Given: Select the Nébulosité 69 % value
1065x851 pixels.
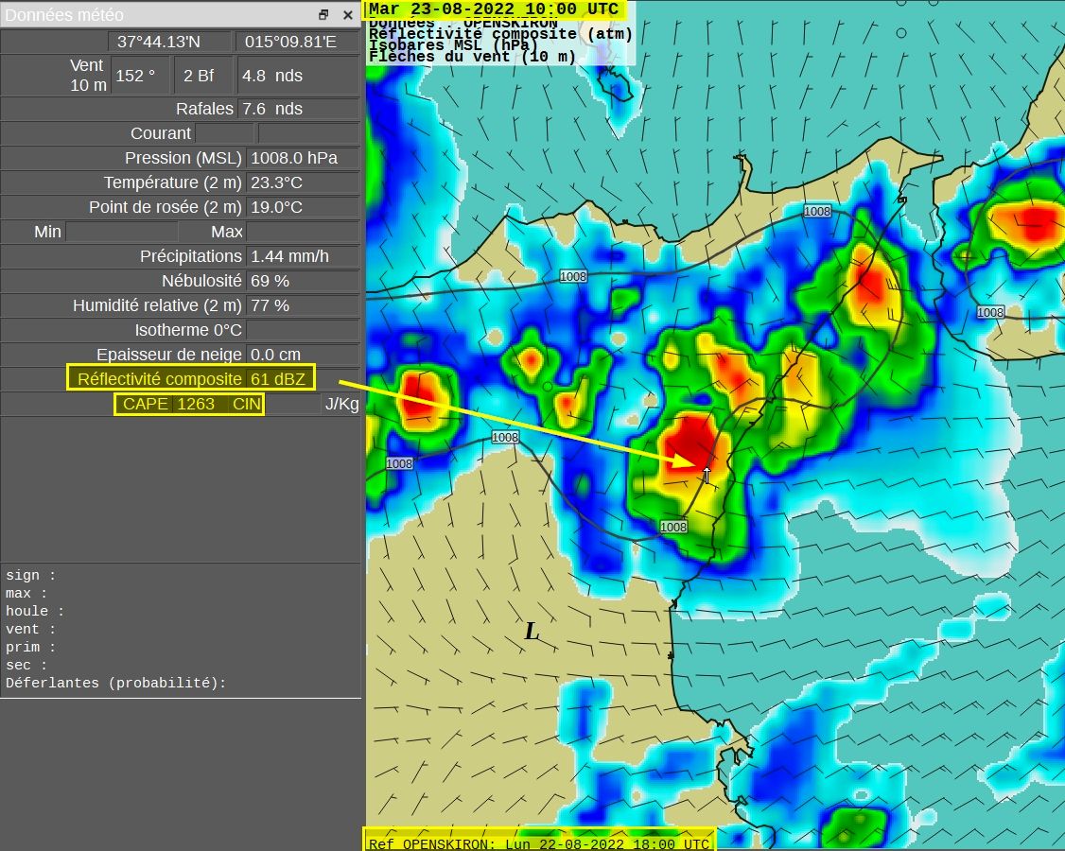Looking at the screenshot, I should (x=301, y=281).
